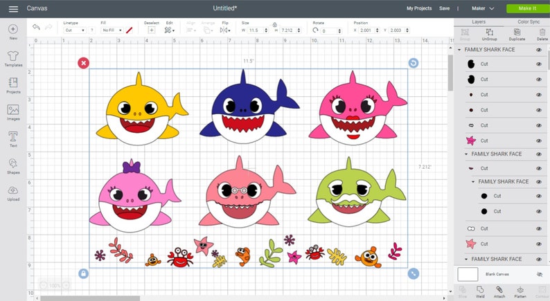Open the Linetype Cut dropdown

click(75, 30)
